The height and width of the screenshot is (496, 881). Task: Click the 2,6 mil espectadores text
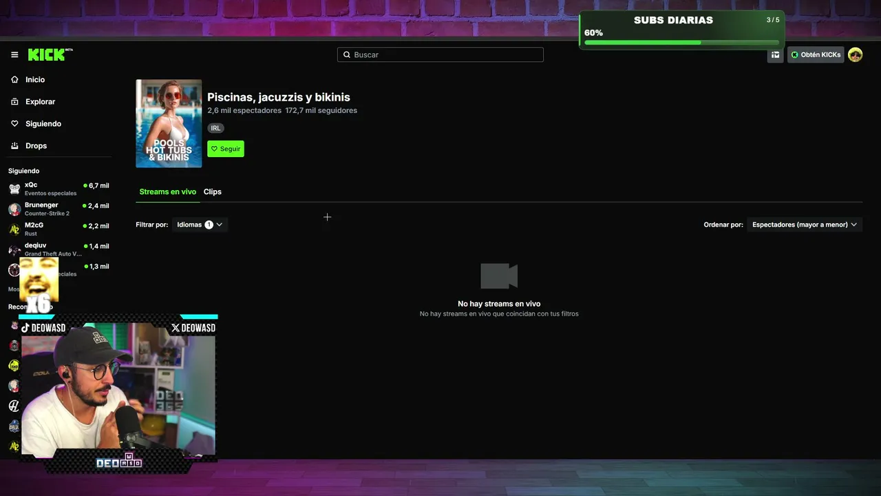[x=244, y=110]
